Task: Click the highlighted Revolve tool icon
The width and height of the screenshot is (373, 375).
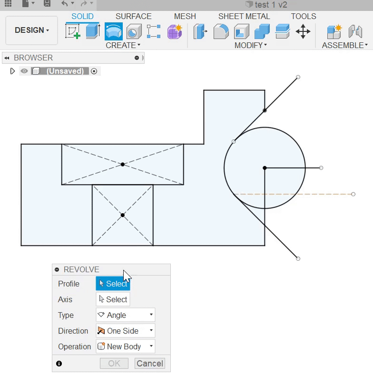Action: tap(114, 31)
